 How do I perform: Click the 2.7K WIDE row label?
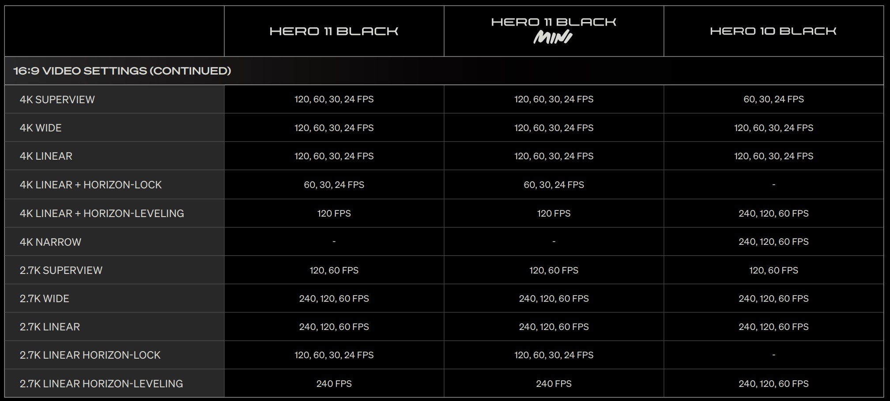(45, 299)
